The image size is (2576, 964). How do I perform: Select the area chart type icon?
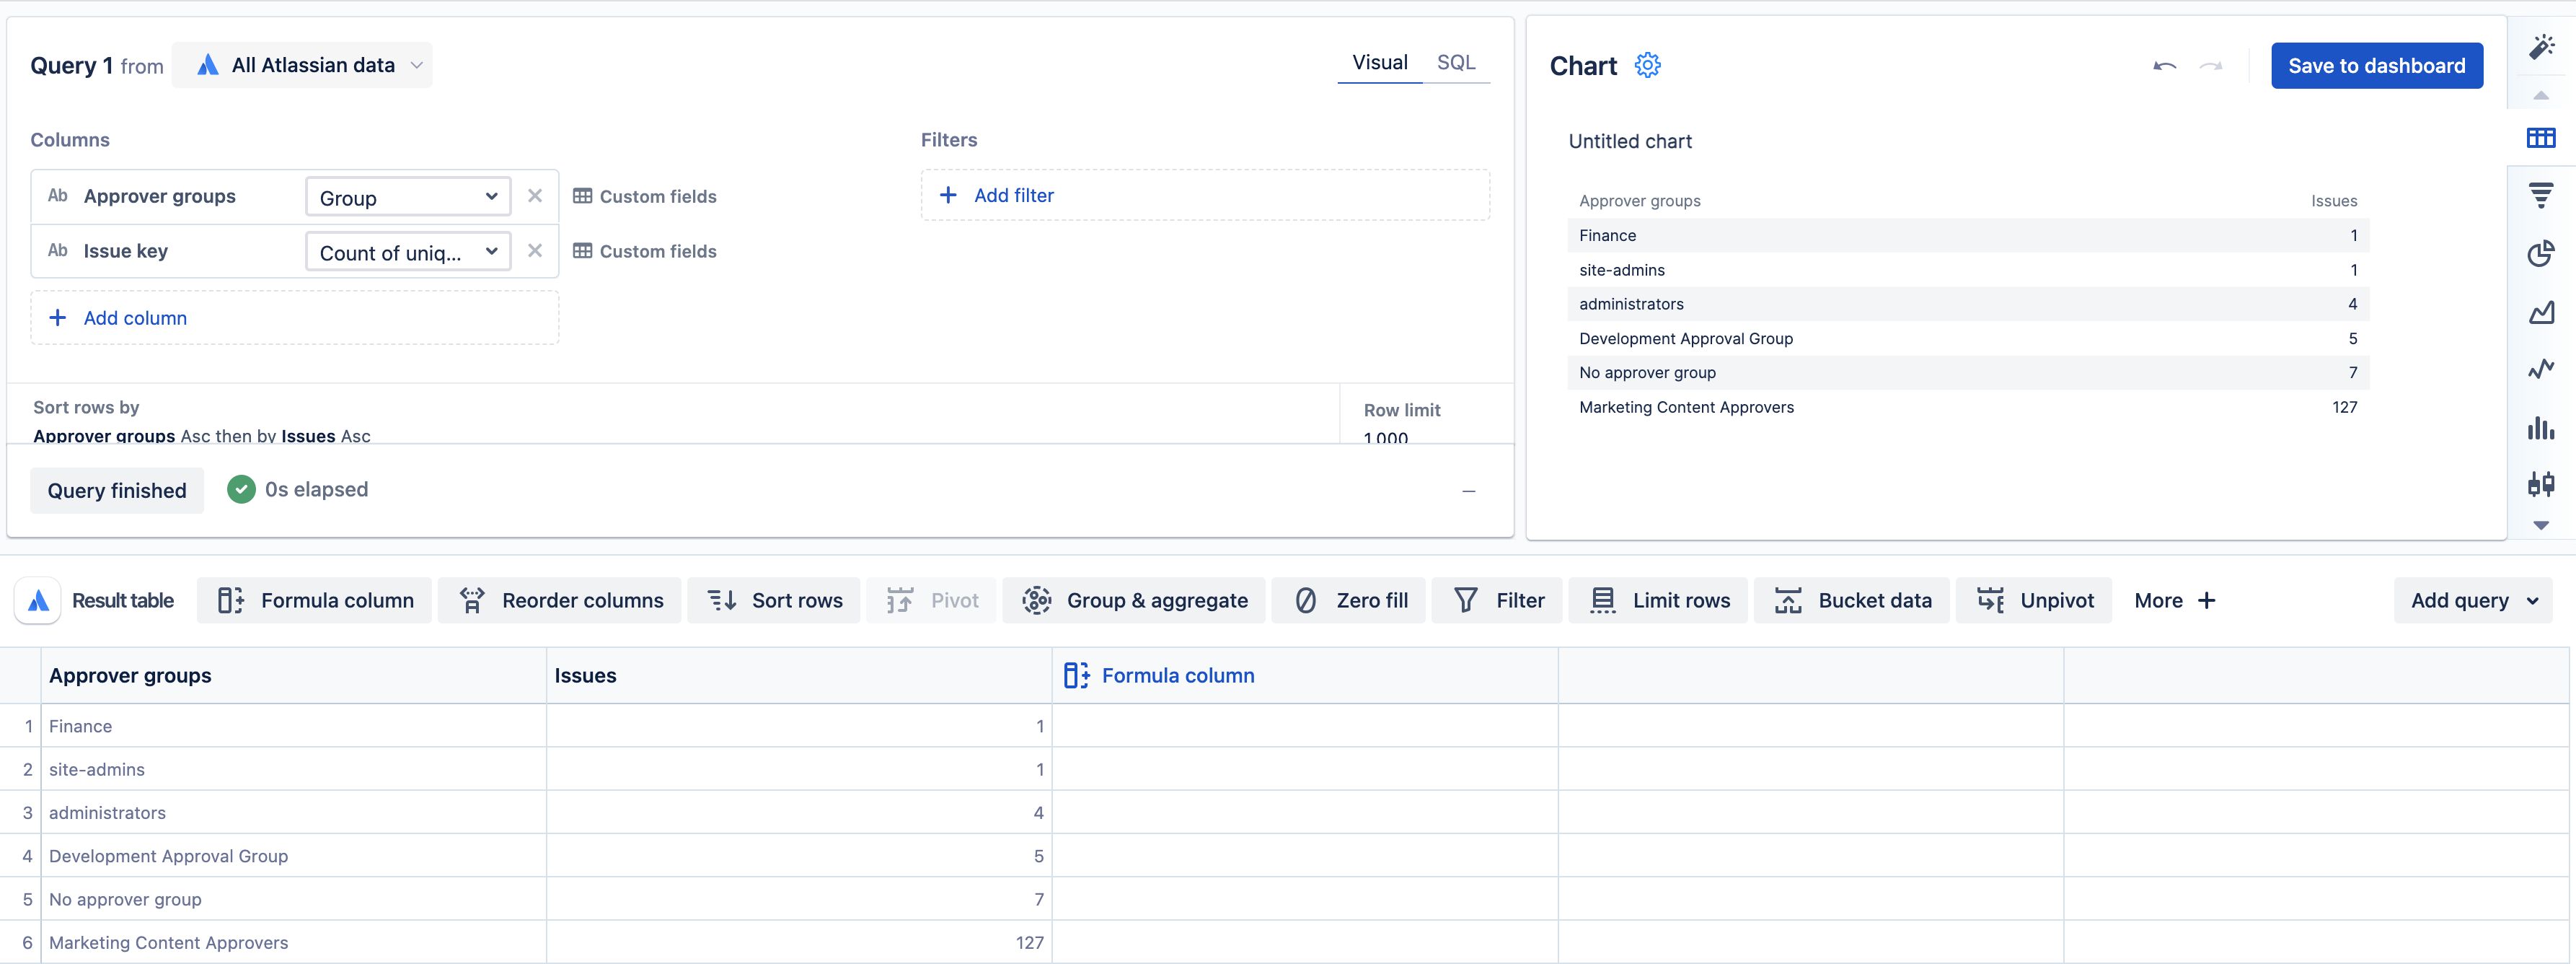pos(2540,312)
